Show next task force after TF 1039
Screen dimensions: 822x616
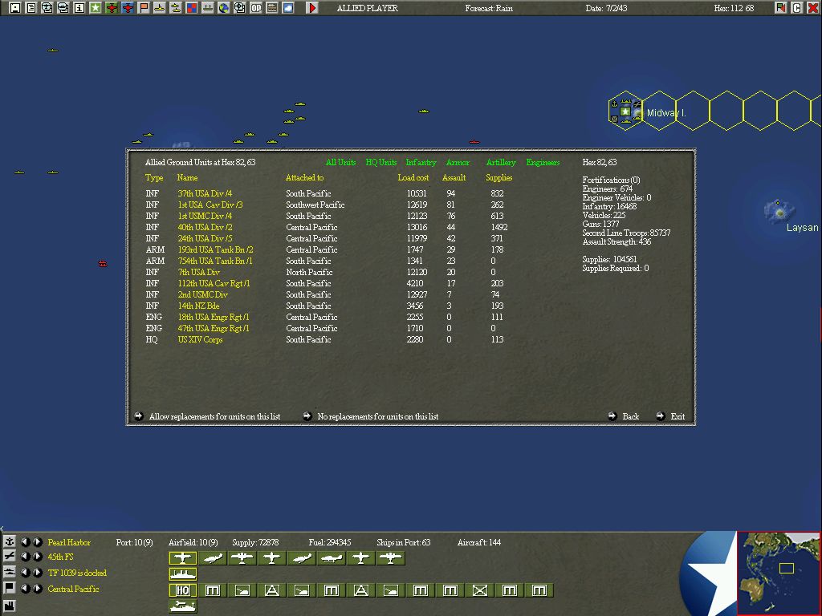click(37, 572)
